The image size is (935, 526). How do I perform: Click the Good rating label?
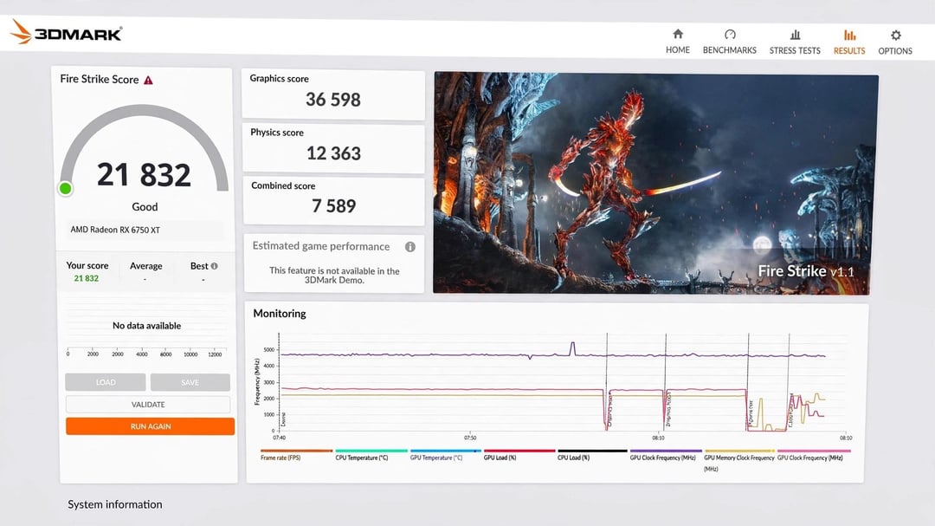pos(145,206)
